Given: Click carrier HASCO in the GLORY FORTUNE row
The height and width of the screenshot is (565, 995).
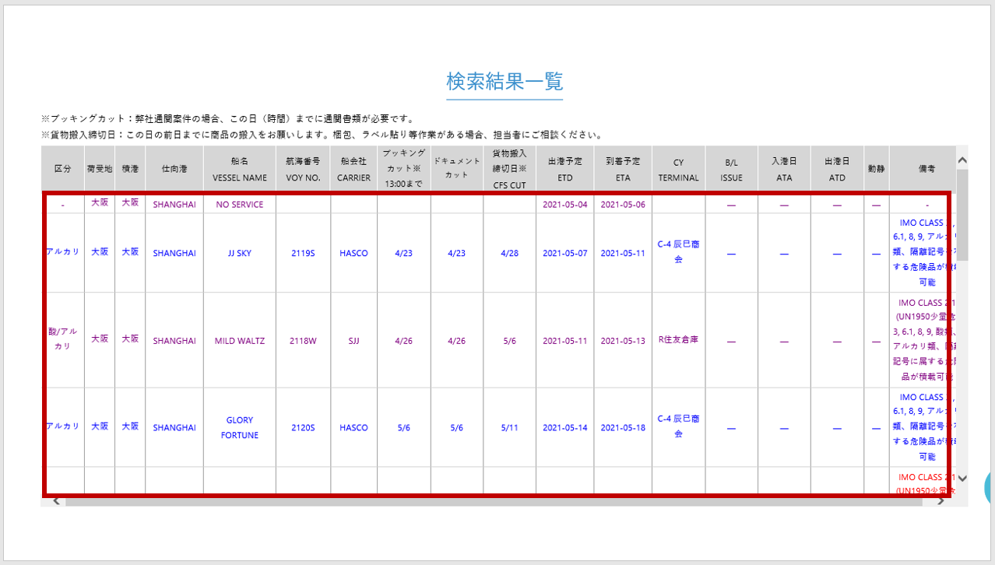Looking at the screenshot, I should point(354,427).
